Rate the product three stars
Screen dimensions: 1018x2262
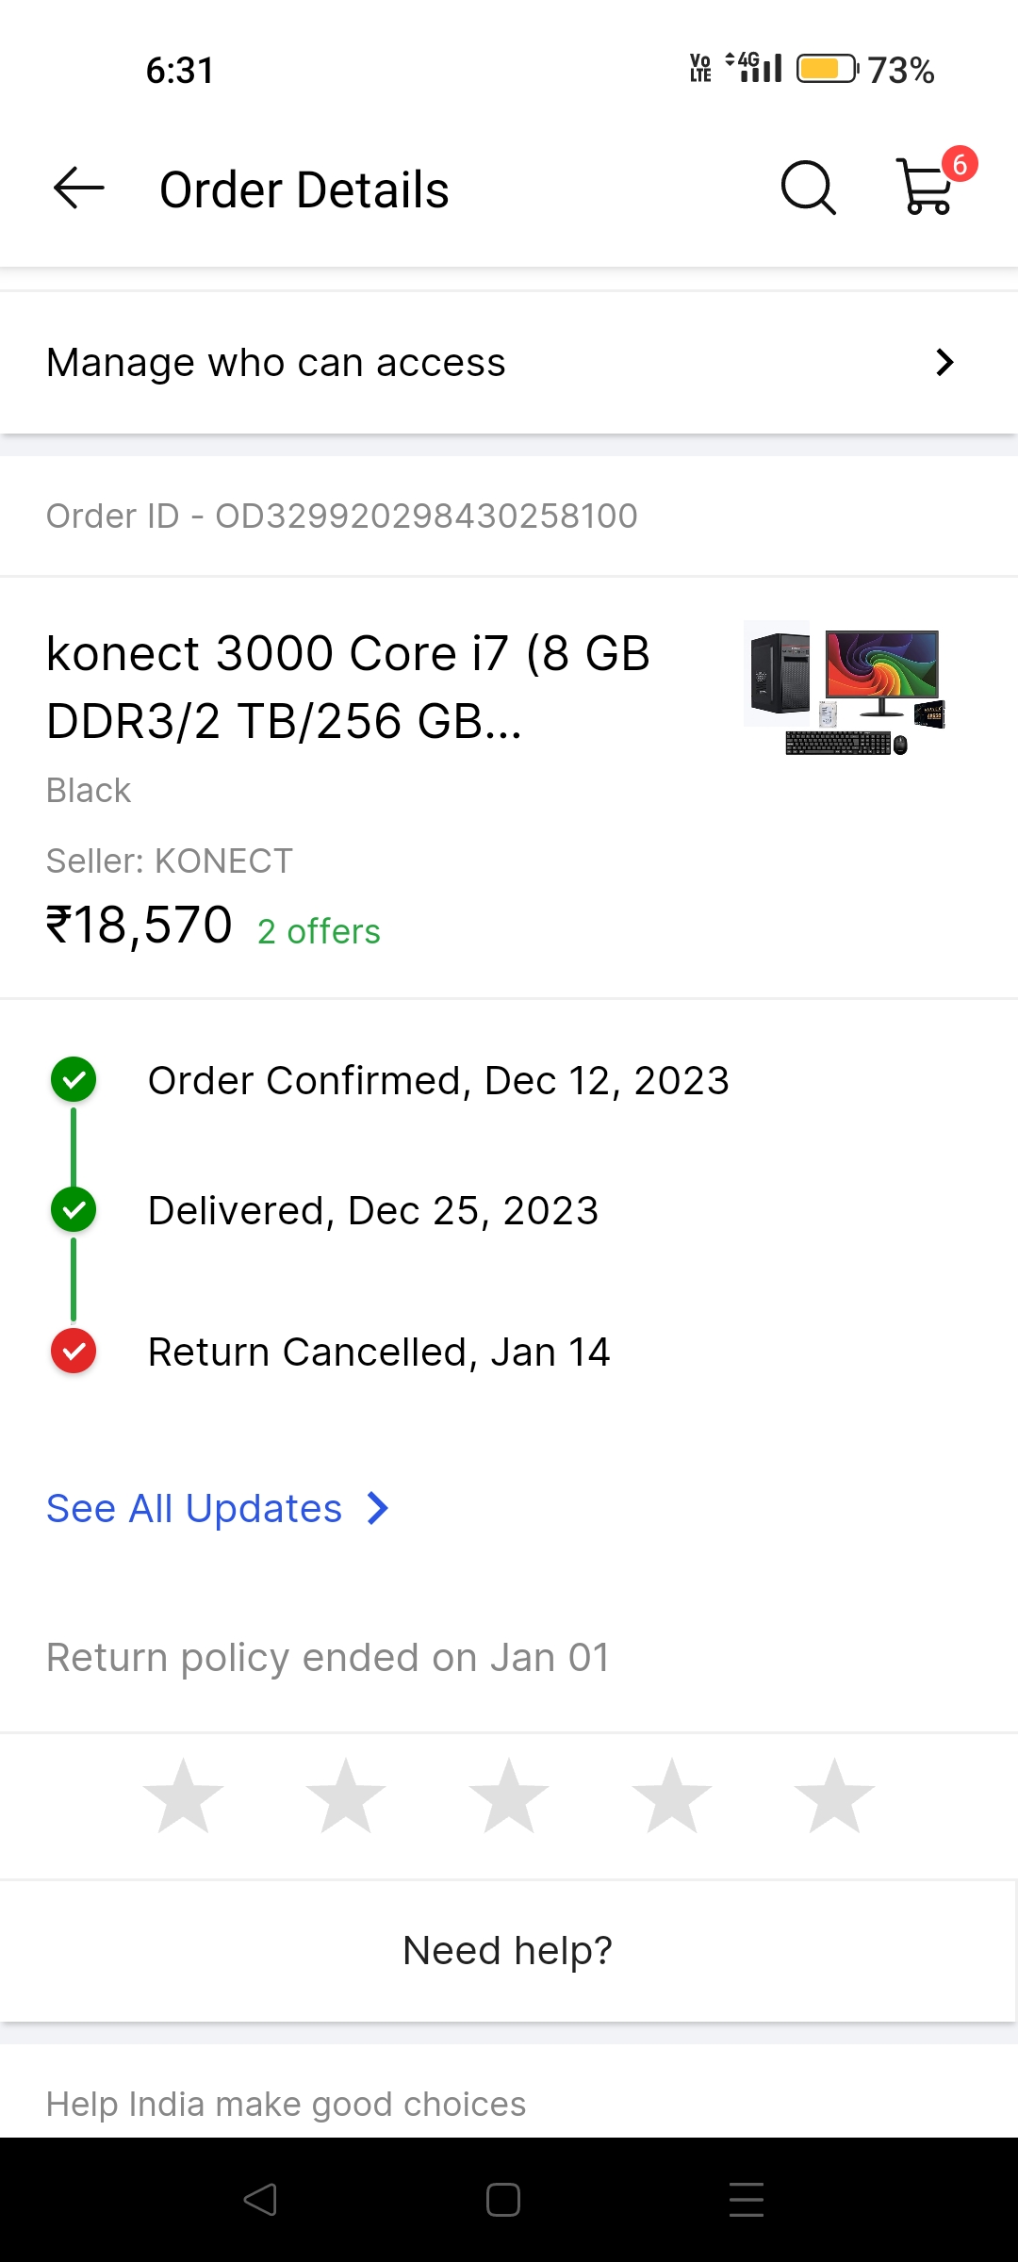tap(509, 1796)
